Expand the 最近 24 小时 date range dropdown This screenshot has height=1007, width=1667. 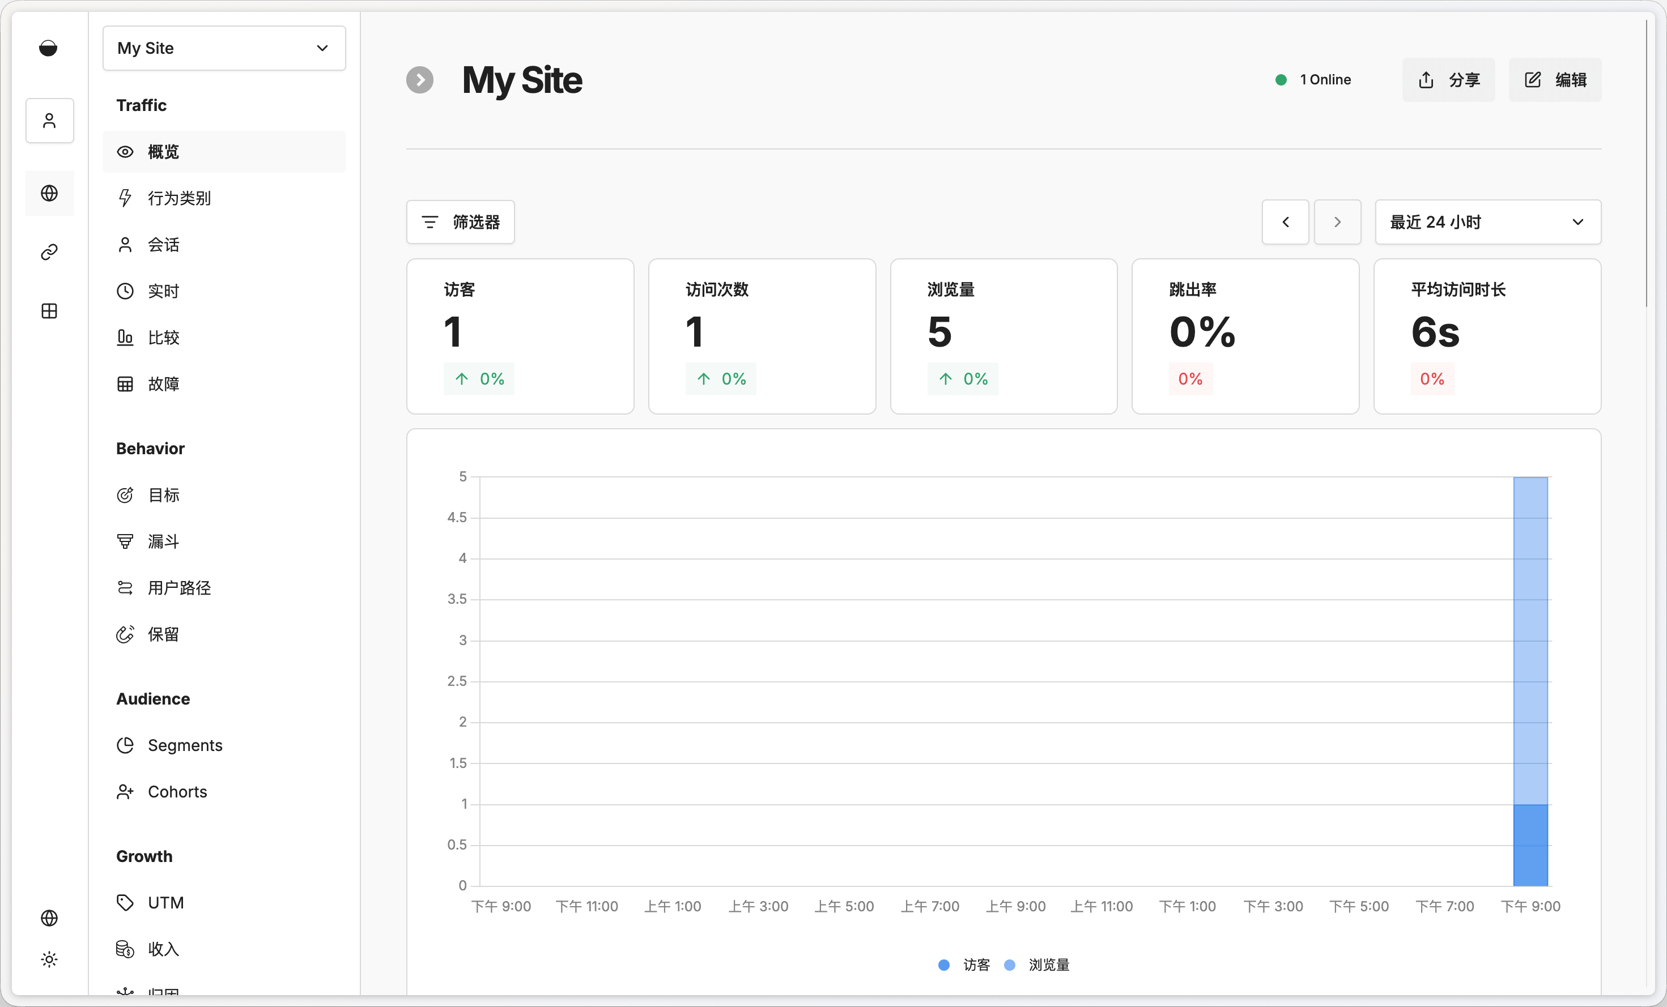[1487, 222]
